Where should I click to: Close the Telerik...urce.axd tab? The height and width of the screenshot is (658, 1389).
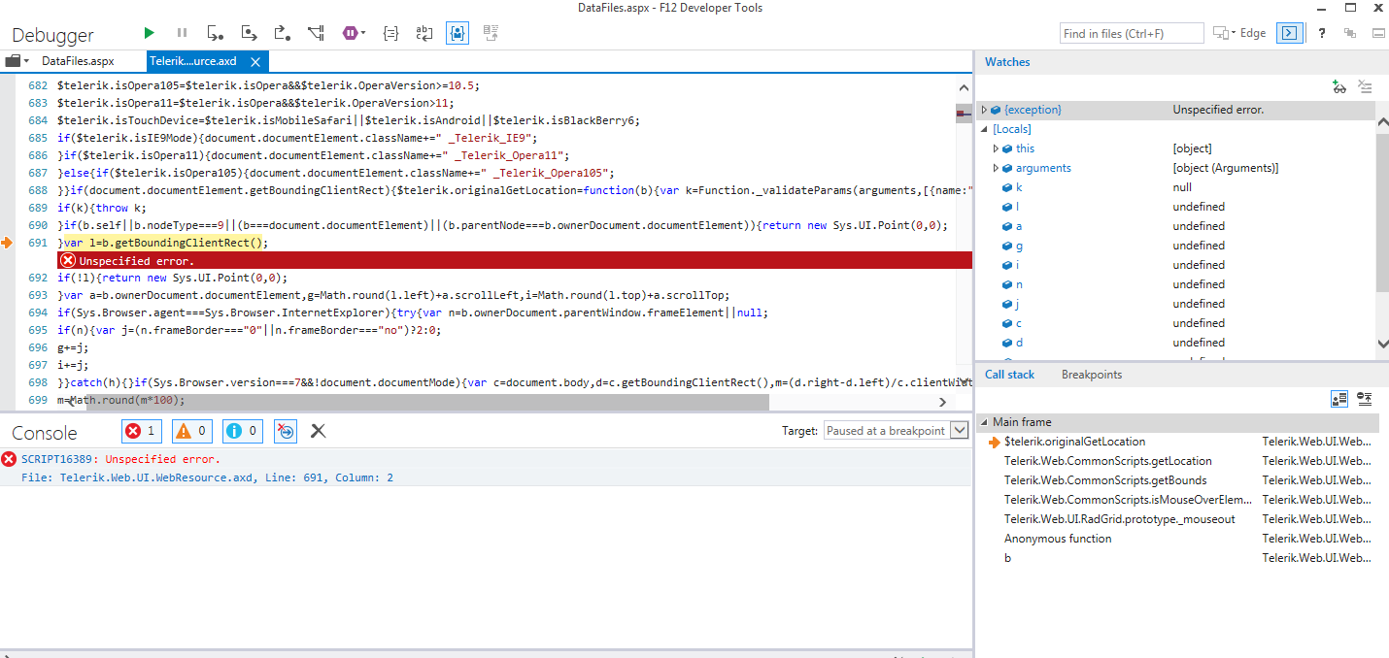pyautogui.click(x=255, y=62)
